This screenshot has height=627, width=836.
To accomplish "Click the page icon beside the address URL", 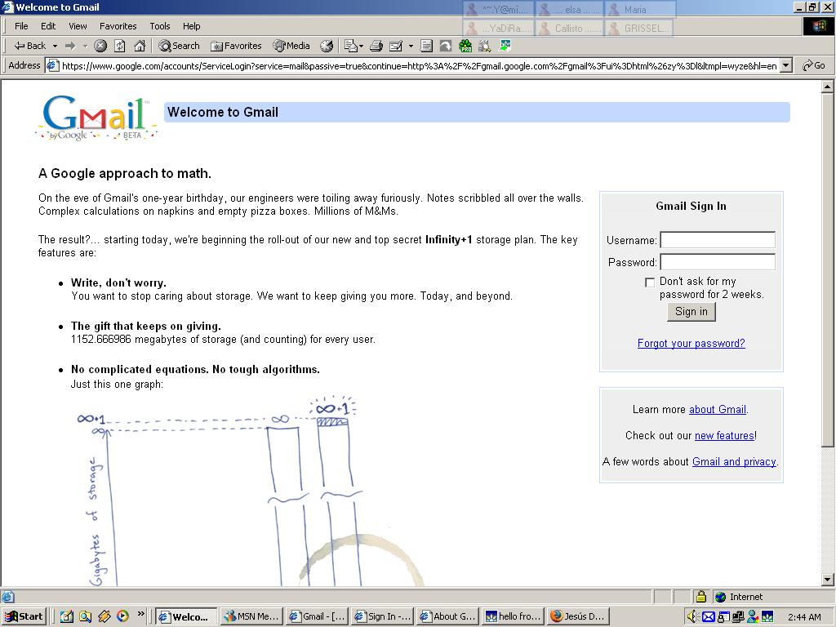I will pyautogui.click(x=51, y=66).
